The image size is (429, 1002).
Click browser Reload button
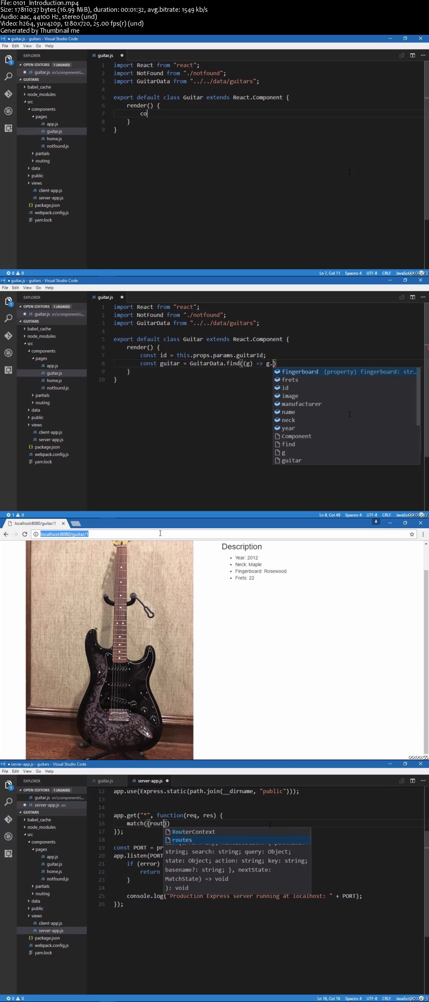tap(25, 534)
